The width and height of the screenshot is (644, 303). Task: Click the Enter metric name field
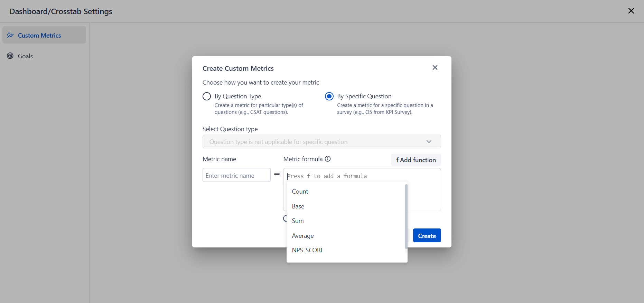tap(236, 175)
